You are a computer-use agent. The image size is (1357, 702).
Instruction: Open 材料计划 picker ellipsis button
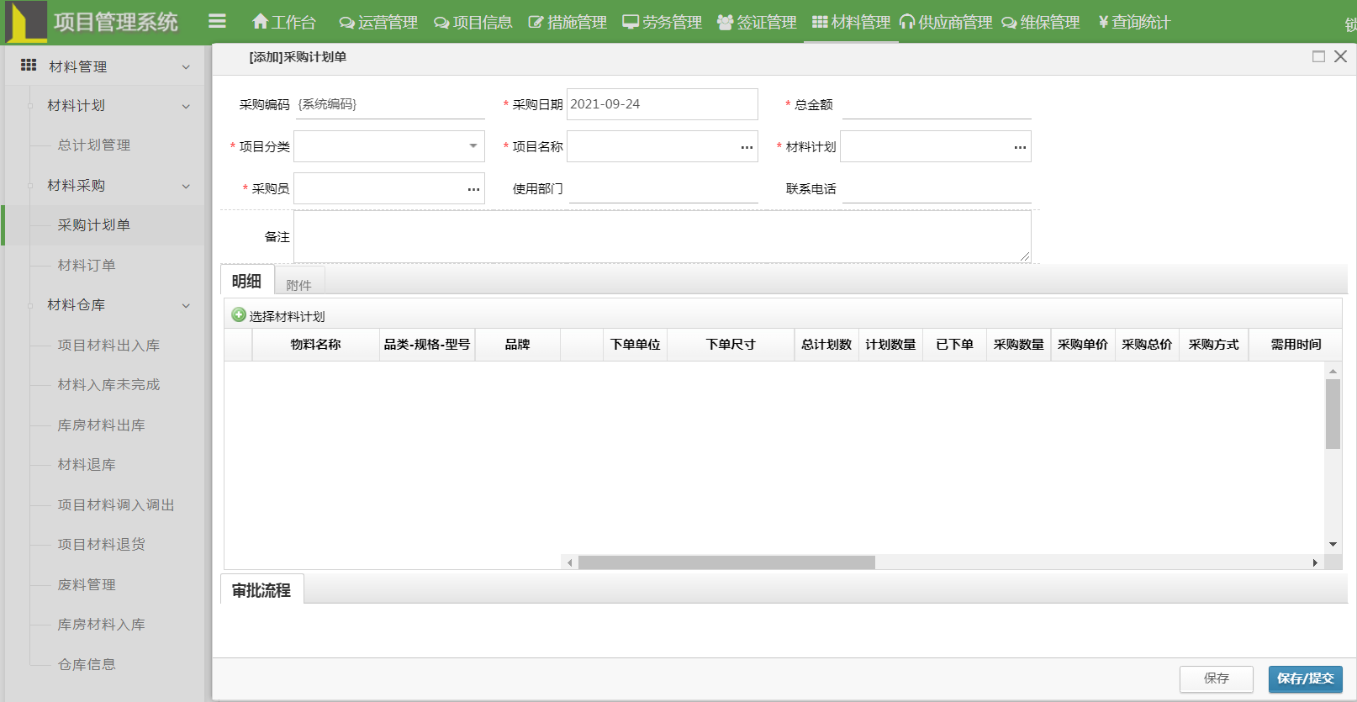[1019, 147]
